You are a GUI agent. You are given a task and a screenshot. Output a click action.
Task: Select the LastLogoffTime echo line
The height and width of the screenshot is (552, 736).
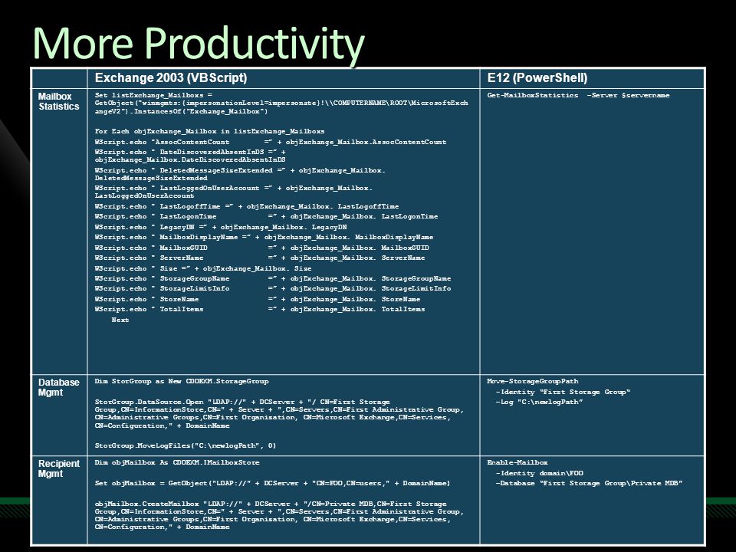246,206
